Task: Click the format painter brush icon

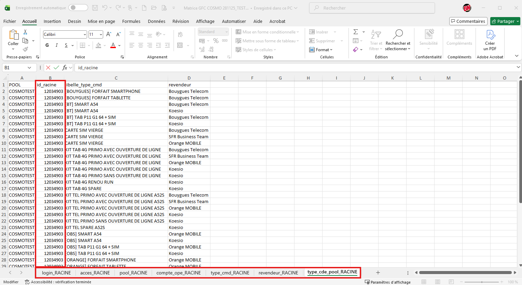Action: pos(25,49)
